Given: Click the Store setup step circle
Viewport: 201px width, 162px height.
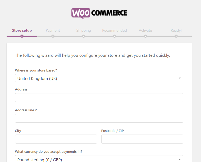Looking at the screenshot, I should tap(22, 36).
